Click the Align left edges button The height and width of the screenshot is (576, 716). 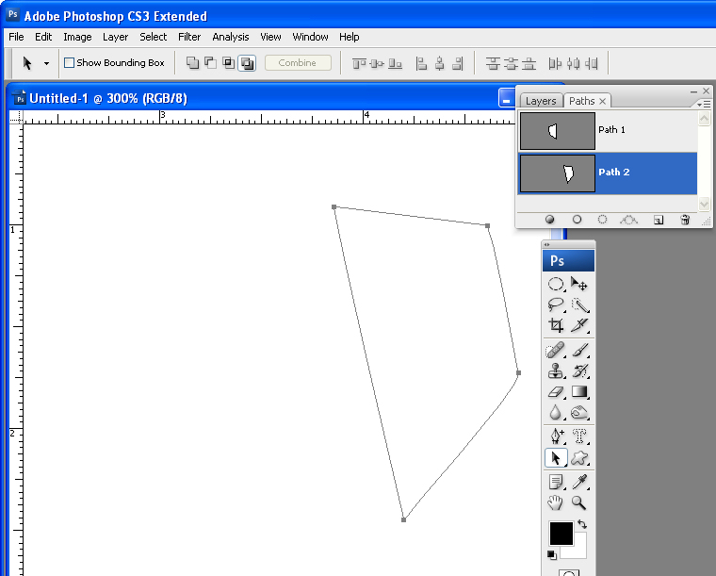[421, 63]
